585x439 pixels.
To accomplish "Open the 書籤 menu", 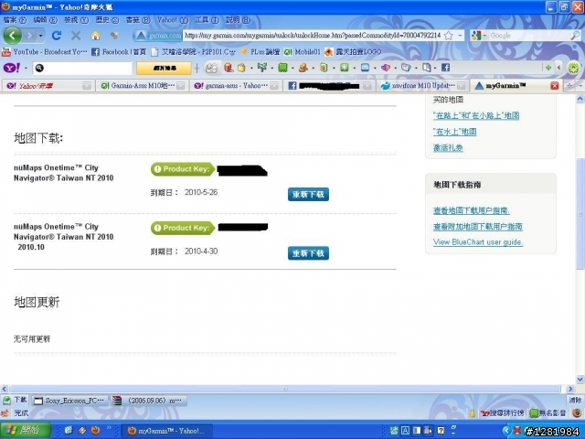I will [x=138, y=20].
